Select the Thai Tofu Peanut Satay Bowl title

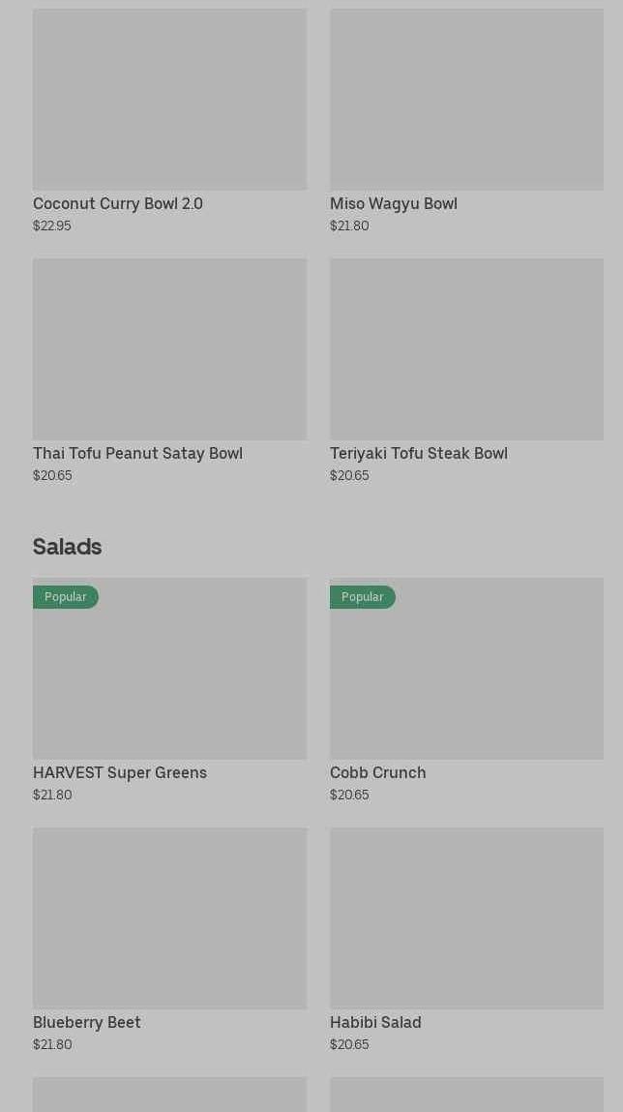pyautogui.click(x=137, y=453)
